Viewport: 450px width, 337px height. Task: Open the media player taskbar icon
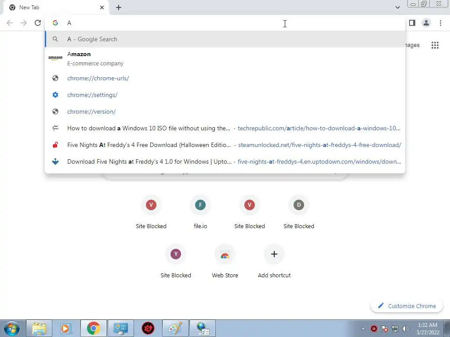pyautogui.click(x=66, y=328)
